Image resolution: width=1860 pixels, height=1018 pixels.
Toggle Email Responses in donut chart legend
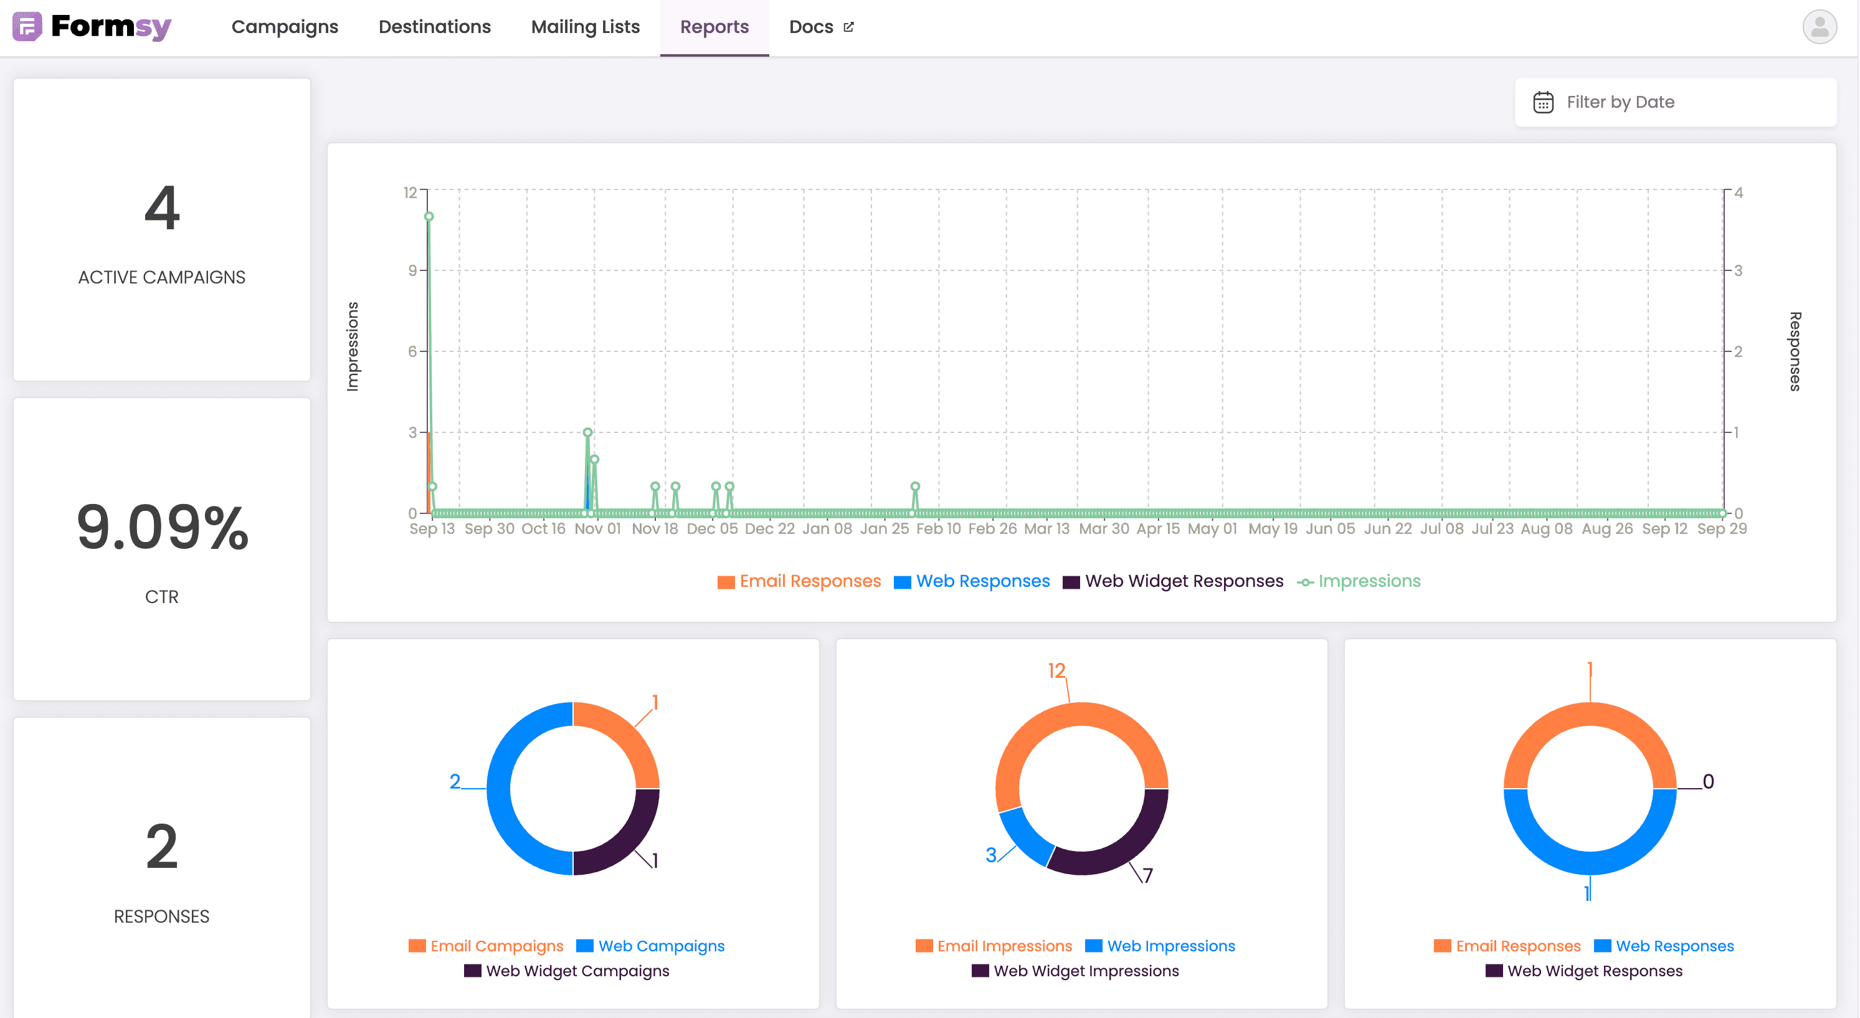pos(1507,946)
